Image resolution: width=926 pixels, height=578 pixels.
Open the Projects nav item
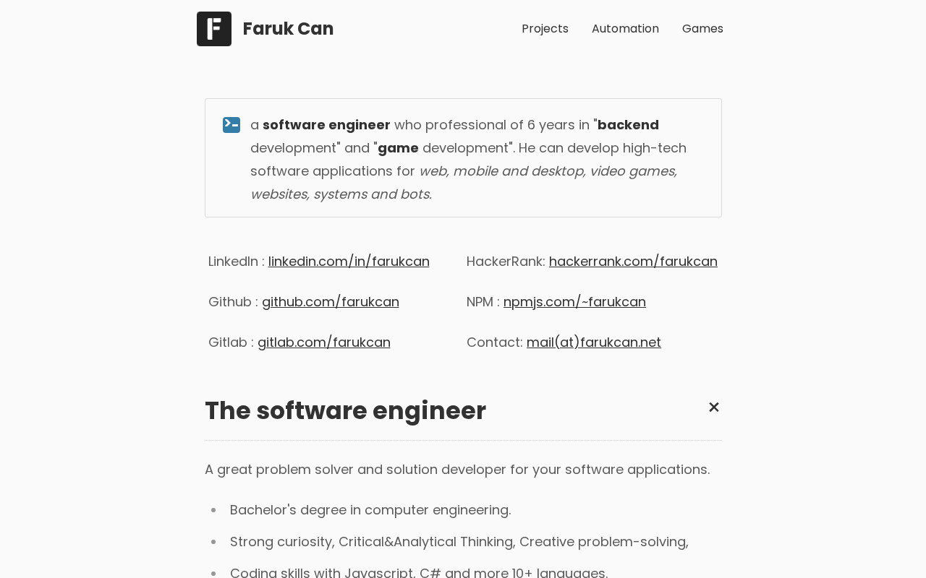545,29
